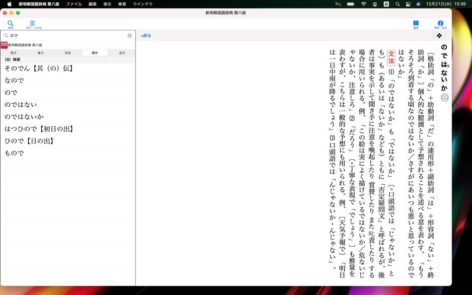Open the ファイル menu
The image size is (472, 295).
click(x=74, y=4)
